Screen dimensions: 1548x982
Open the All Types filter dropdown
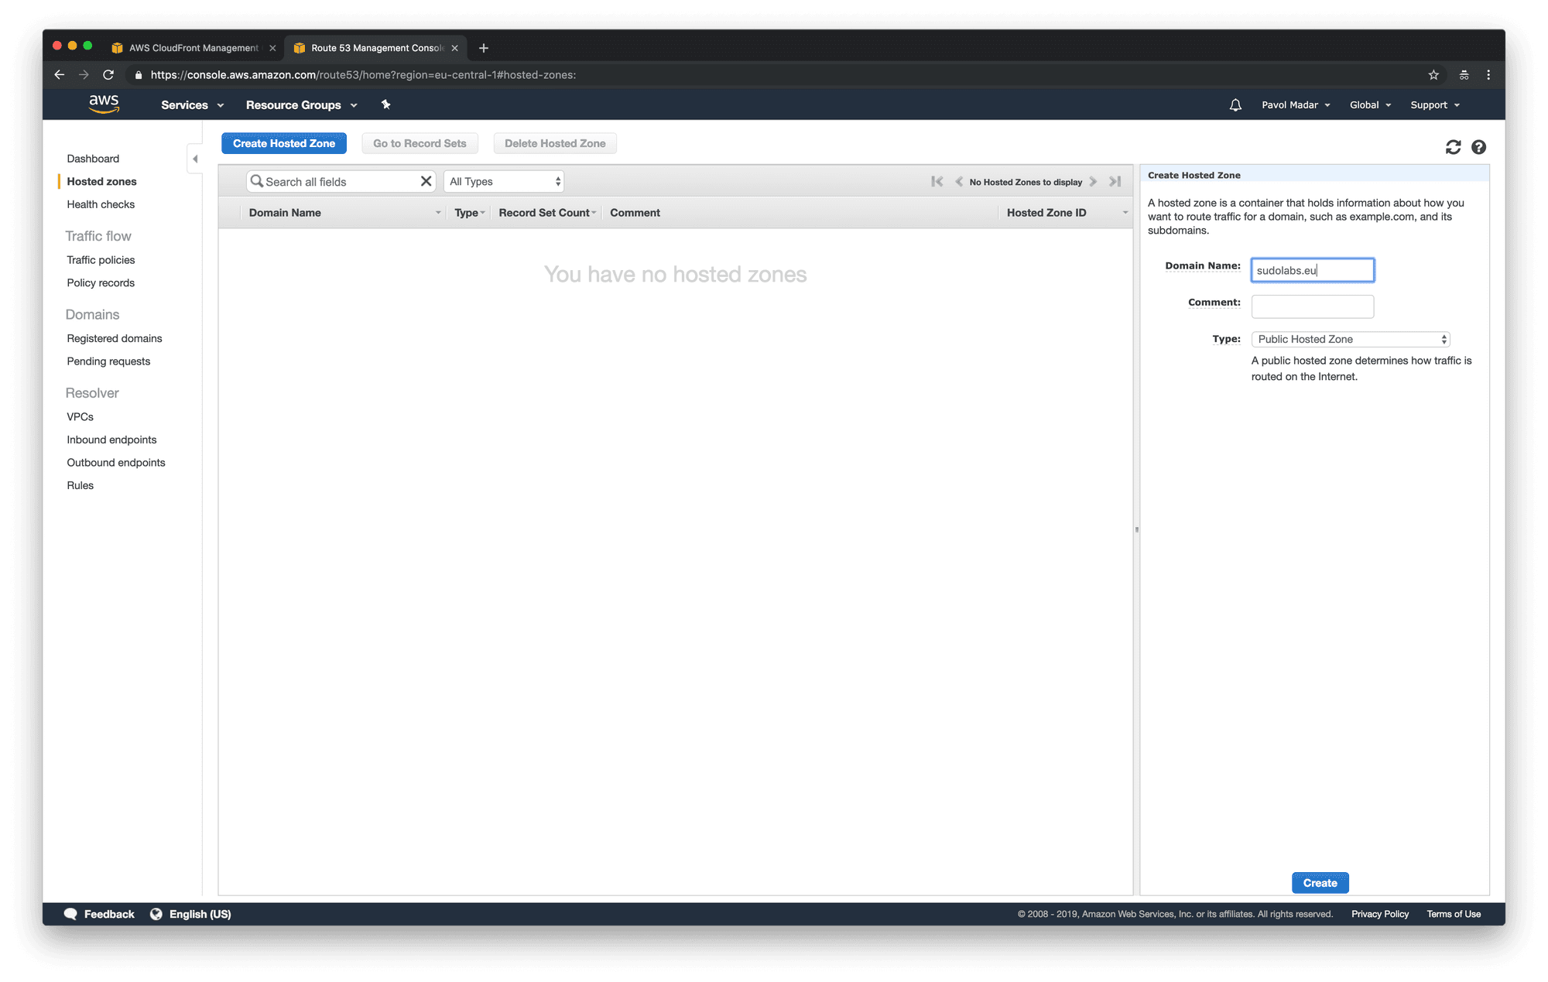tap(504, 181)
